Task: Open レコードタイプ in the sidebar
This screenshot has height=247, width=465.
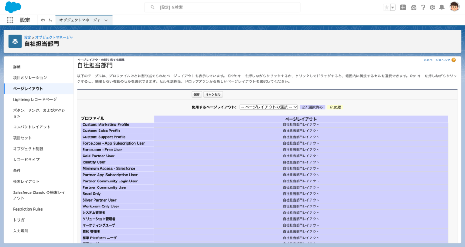Action: [39, 160]
